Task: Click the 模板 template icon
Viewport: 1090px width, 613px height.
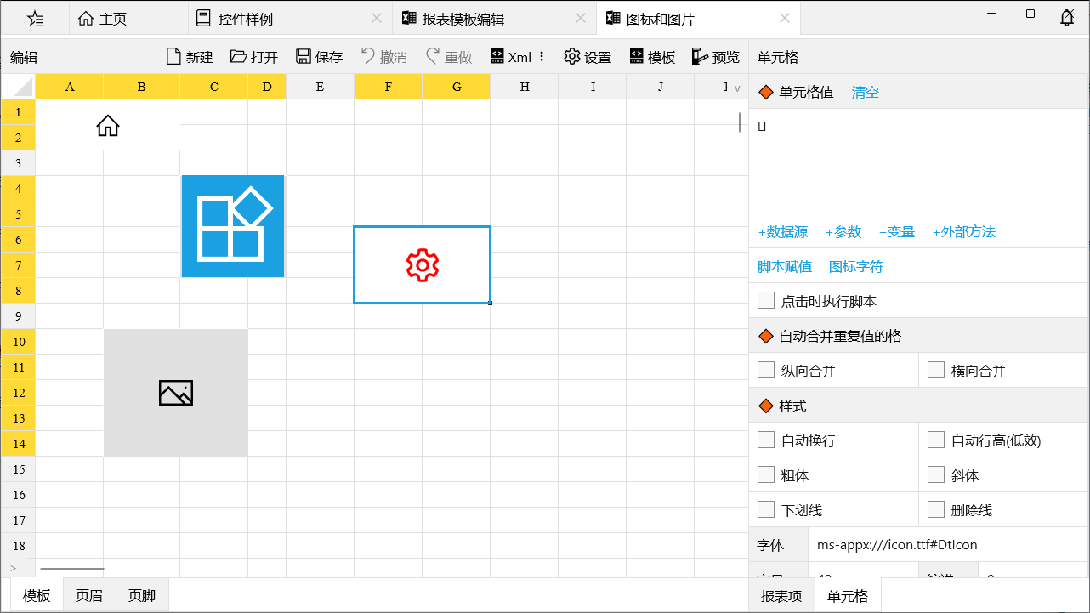Action: [636, 57]
